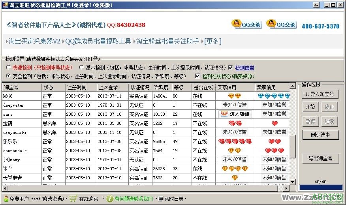The height and width of the screenshot is (205, 346).
Task: Click the 继续 button
Action: pyautogui.click(x=329, y=121)
